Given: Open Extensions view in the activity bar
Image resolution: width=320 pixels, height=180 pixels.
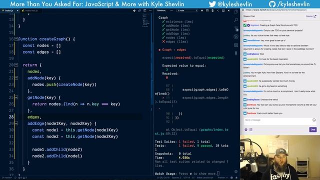Looking at the screenshot, I should pos(236,45).
